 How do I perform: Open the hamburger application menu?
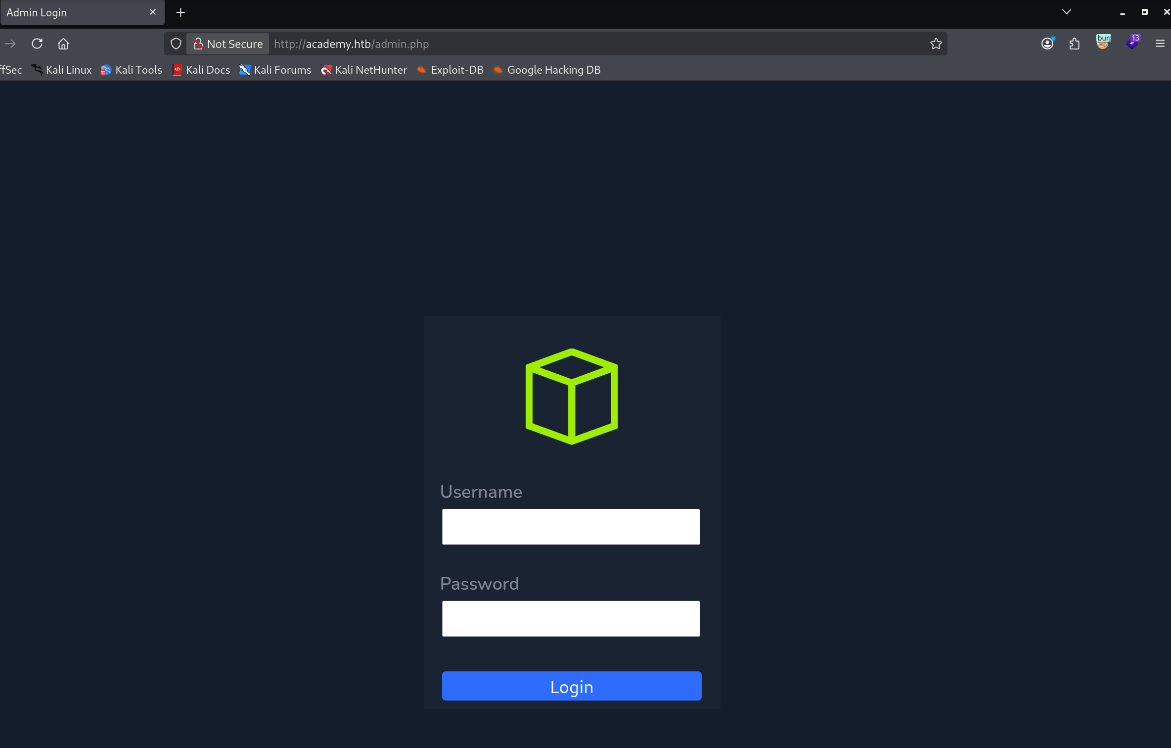[x=1160, y=44]
